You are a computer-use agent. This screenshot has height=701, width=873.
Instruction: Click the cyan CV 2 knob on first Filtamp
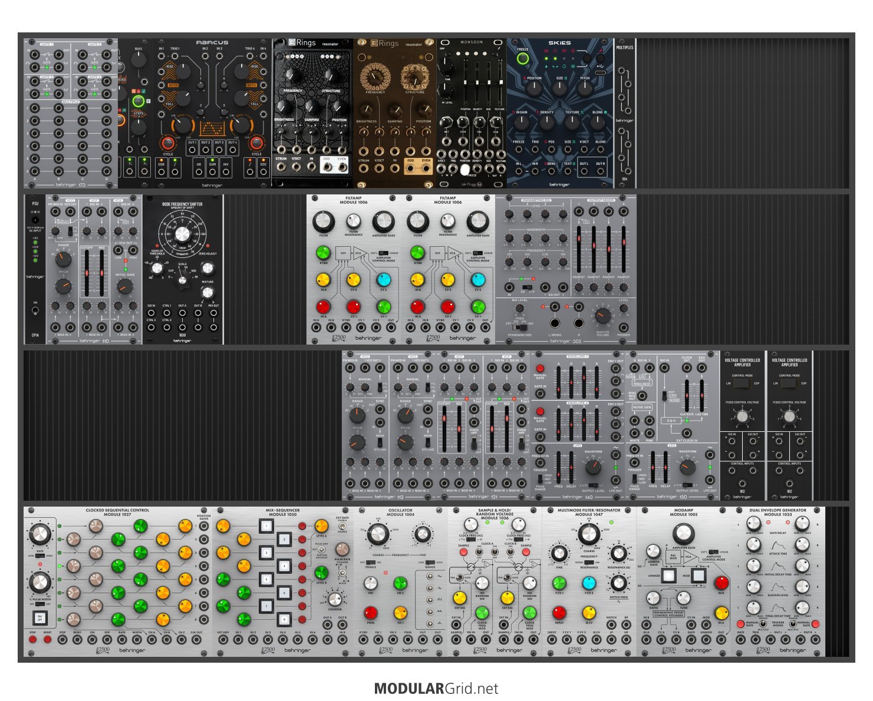(x=384, y=280)
